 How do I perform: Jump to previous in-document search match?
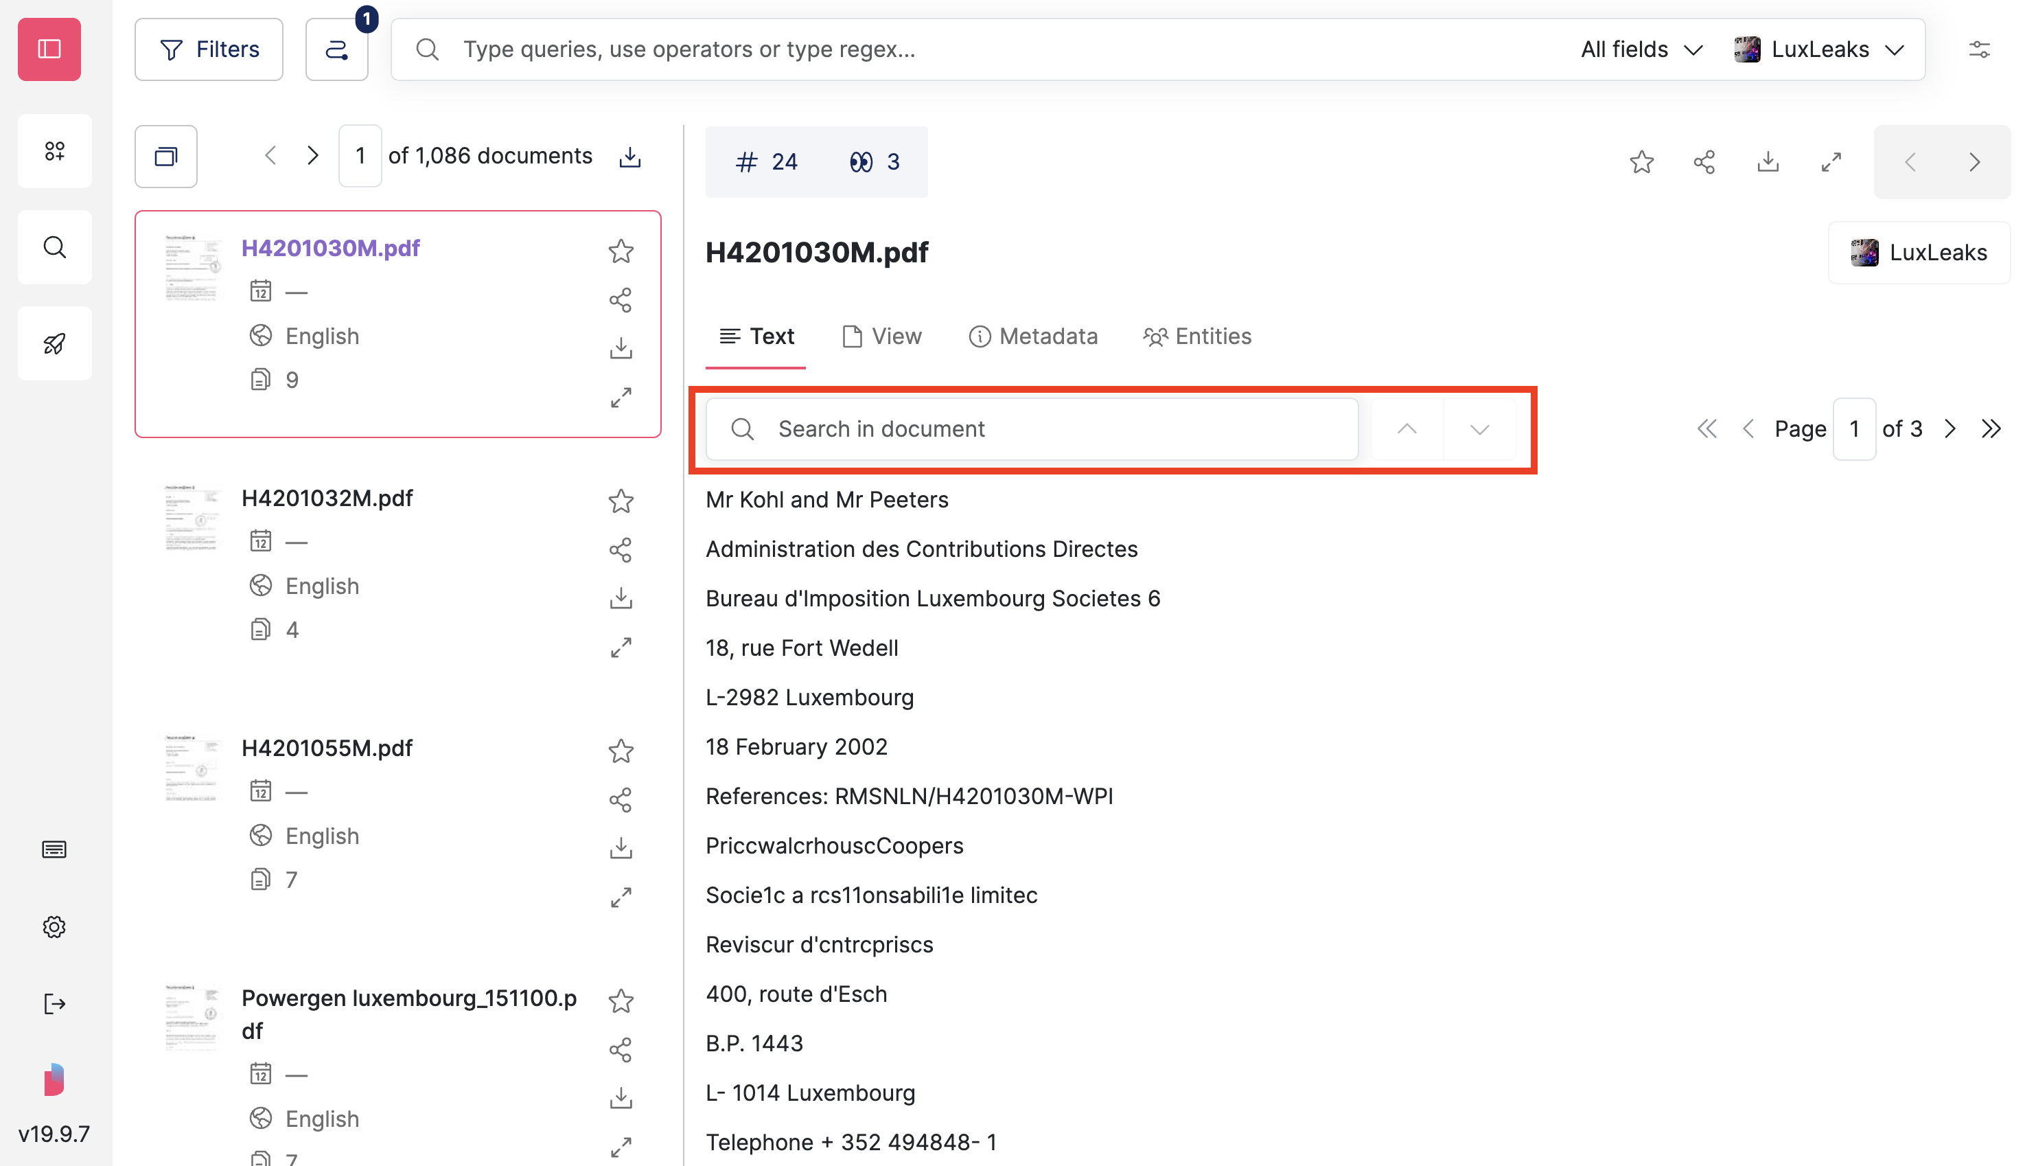pos(1407,429)
